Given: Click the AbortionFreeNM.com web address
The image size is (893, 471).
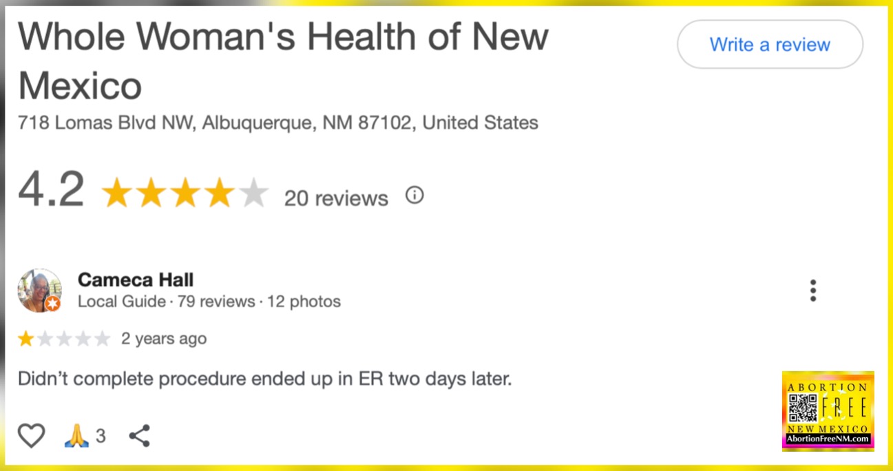Looking at the screenshot, I should [828, 439].
